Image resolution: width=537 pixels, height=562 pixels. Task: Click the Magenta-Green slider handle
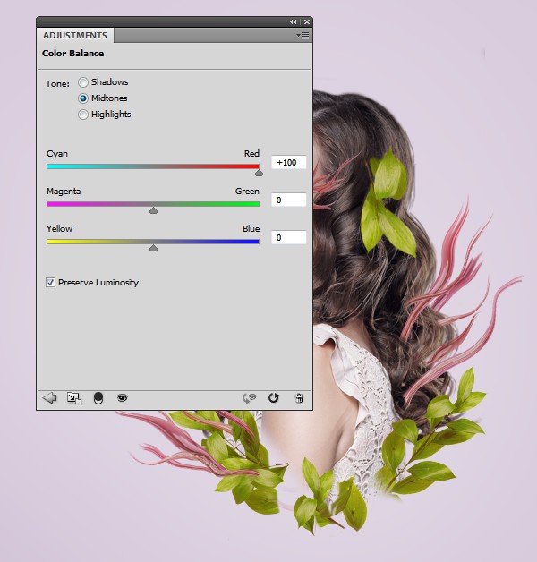[153, 211]
